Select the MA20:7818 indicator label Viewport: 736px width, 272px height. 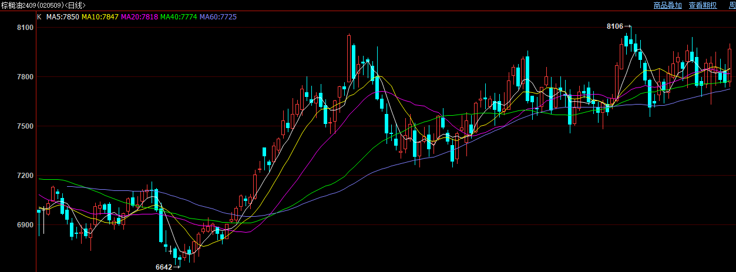[139, 16]
